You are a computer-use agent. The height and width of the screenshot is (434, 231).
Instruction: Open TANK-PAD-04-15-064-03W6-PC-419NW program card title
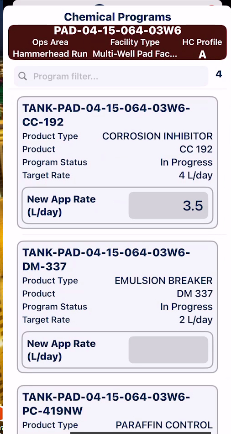pyautogui.click(x=106, y=404)
